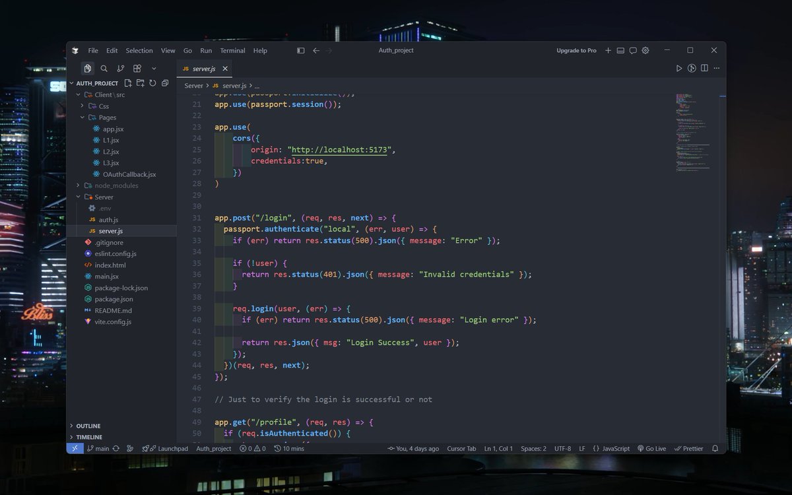Screen dimensions: 792x495
Task: Open the Help menu
Action: (x=260, y=51)
